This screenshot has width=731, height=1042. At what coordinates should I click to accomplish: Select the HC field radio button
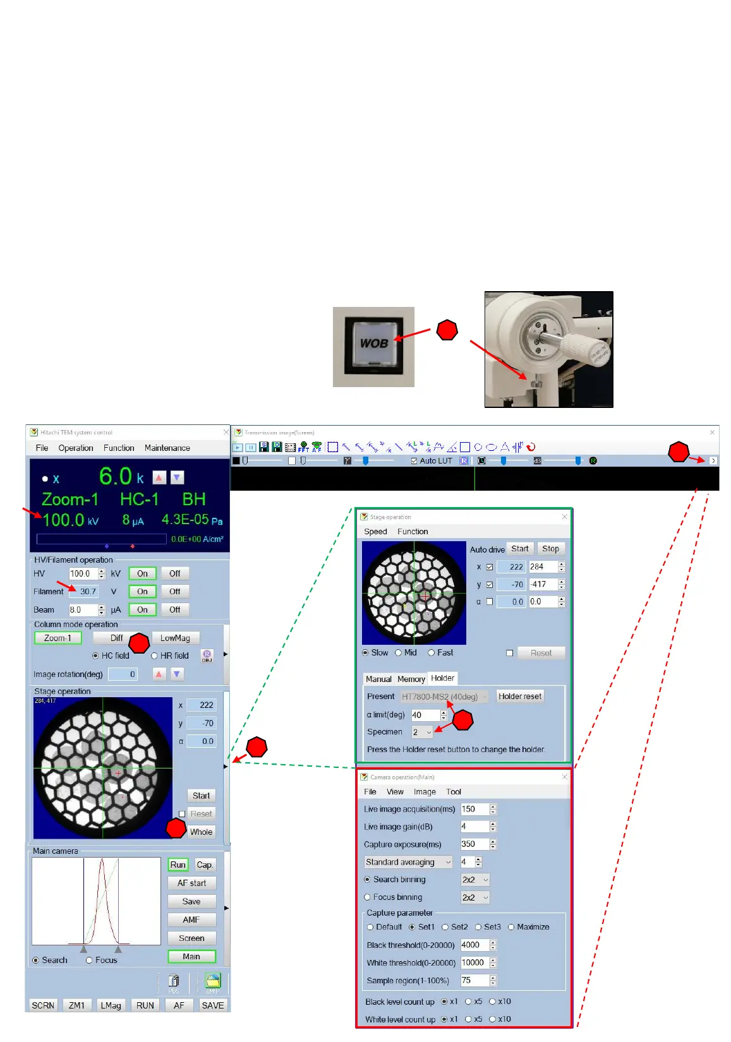[x=95, y=656]
